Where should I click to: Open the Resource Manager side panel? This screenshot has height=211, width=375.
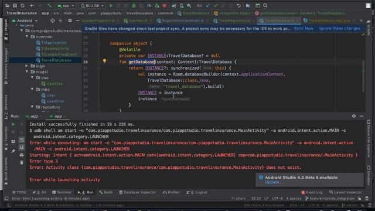6,66
